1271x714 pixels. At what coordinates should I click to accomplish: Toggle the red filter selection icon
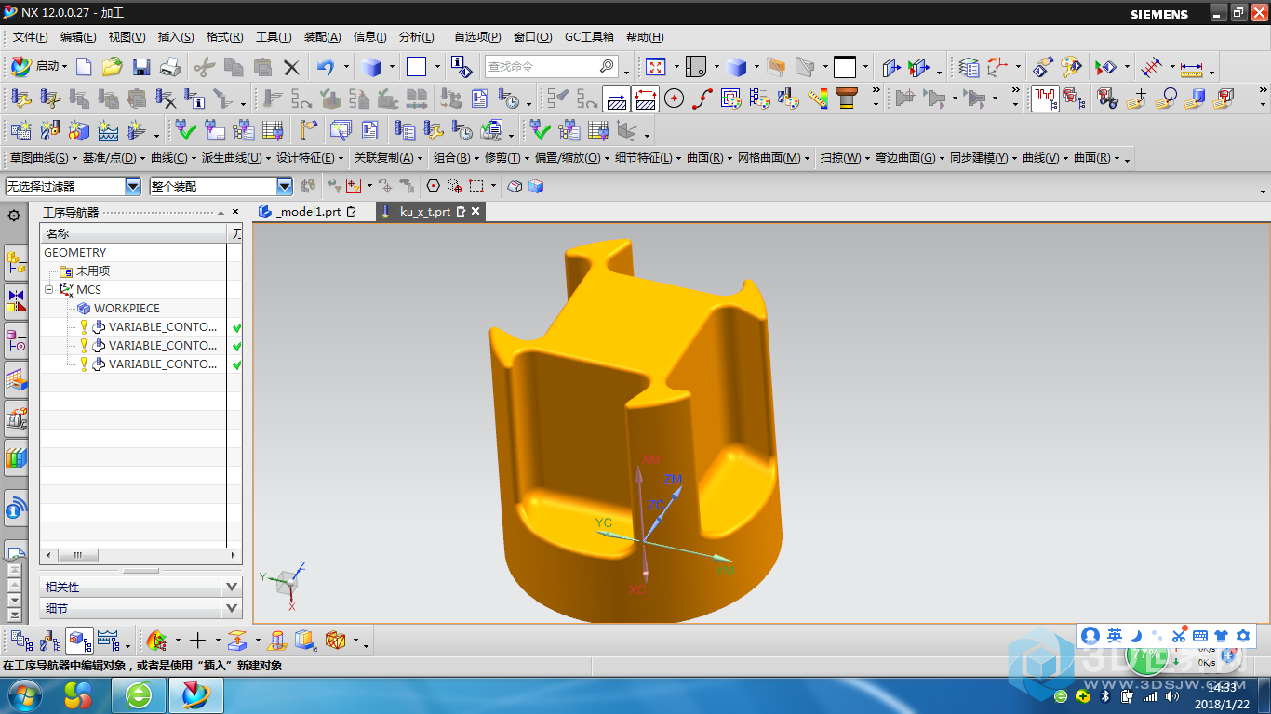click(x=354, y=186)
